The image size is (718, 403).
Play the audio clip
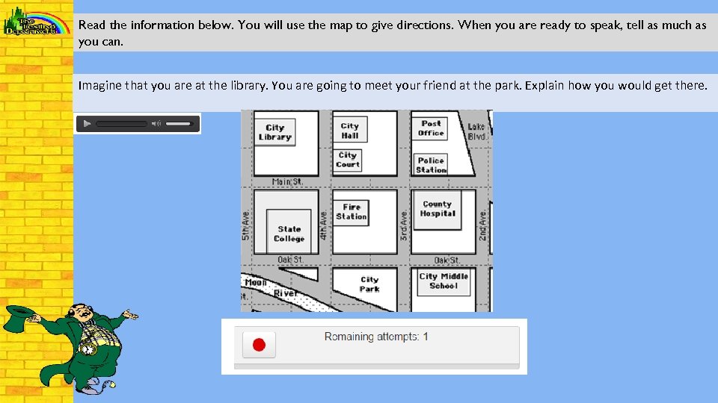point(87,123)
